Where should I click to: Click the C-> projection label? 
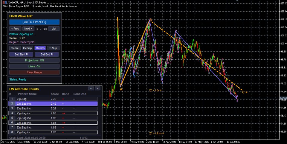coord(245,92)
